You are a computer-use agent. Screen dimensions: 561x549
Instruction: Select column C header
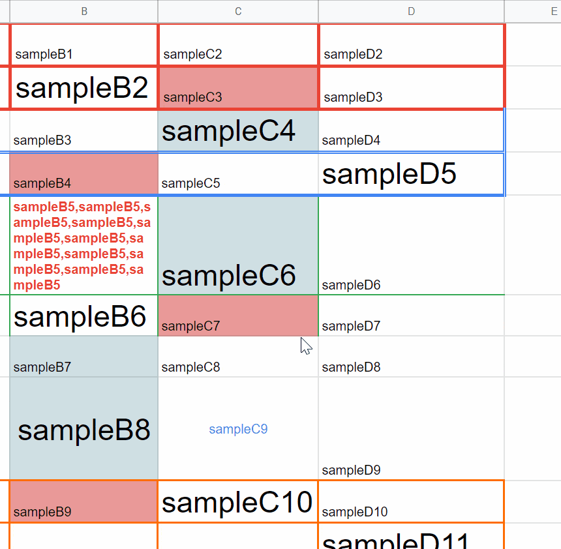click(238, 12)
